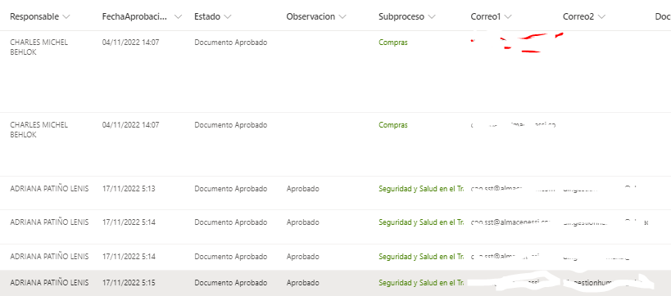This screenshot has width=671, height=296.
Task: Click the partially visible Doc column header
Action: (x=663, y=16)
